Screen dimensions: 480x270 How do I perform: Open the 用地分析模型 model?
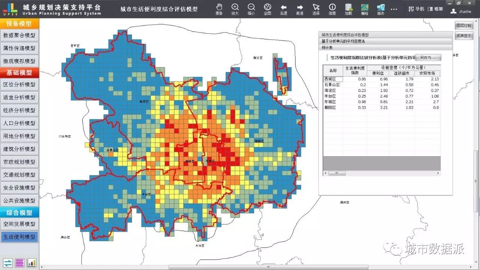coord(19,136)
